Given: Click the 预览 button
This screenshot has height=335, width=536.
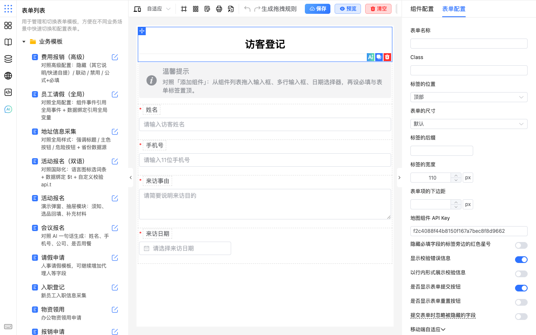Looking at the screenshot, I should pyautogui.click(x=348, y=9).
